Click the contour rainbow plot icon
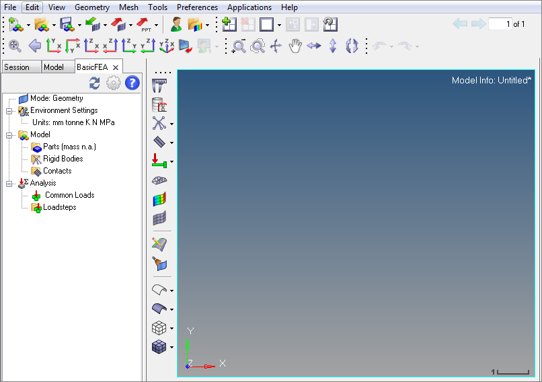This screenshot has height=382, width=542. coord(159,200)
